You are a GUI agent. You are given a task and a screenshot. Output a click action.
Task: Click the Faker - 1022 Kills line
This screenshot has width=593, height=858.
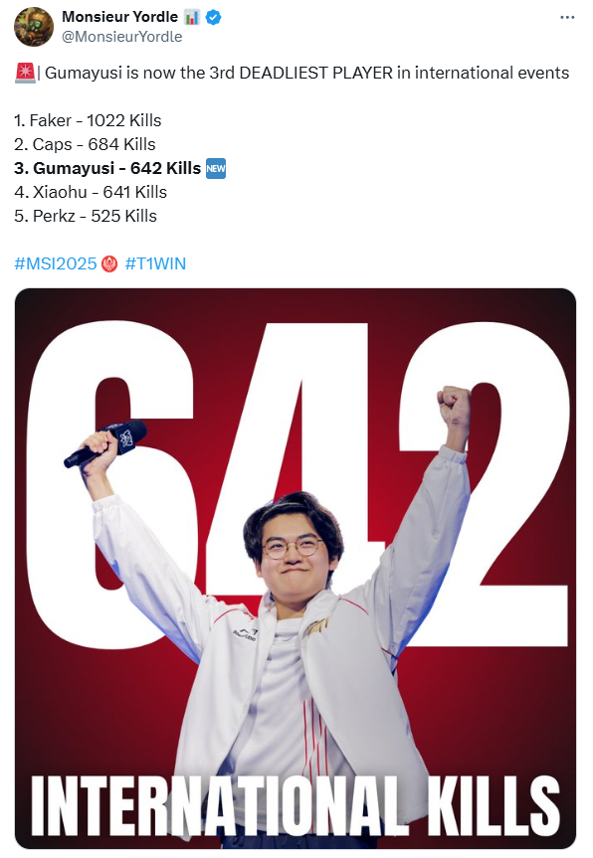(x=88, y=120)
